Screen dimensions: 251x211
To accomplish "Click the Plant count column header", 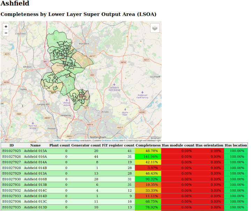I will (x=60, y=145).
